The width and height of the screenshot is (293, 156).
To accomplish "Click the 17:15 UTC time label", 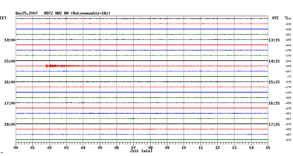I will tap(274, 124).
